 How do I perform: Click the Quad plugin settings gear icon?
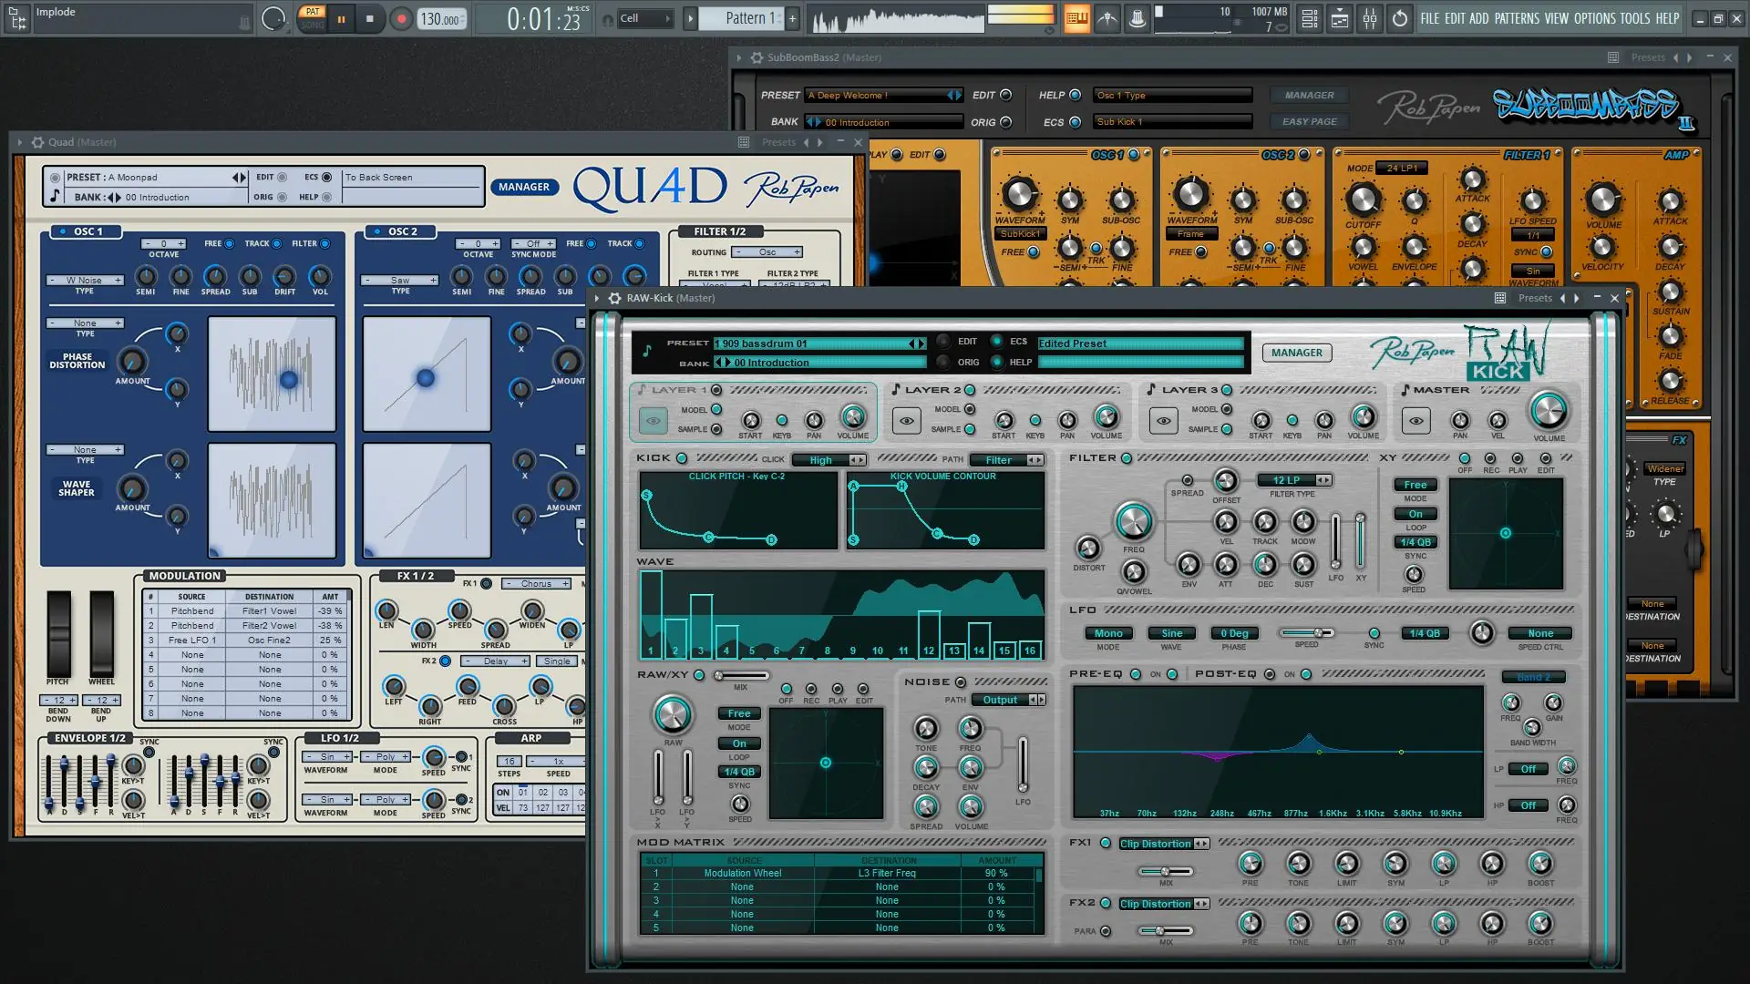(x=37, y=142)
